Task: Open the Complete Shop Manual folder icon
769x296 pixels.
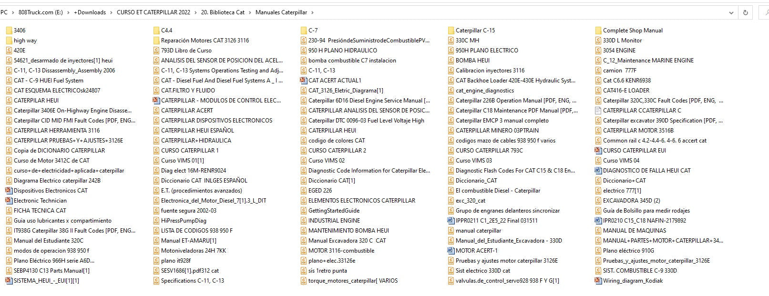Action: click(x=598, y=31)
